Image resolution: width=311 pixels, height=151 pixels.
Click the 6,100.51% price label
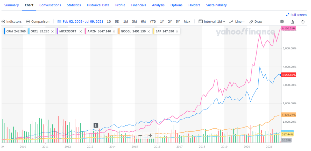[288, 29]
